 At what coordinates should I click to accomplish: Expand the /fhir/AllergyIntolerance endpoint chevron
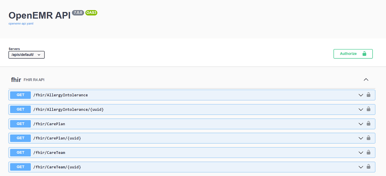point(361,95)
